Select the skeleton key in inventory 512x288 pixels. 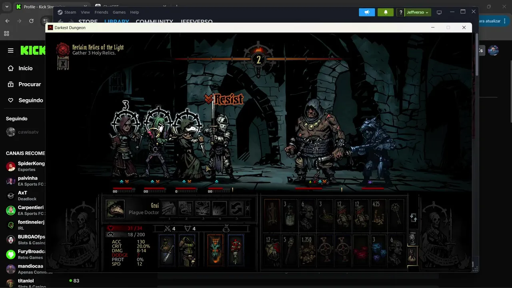[396, 215]
